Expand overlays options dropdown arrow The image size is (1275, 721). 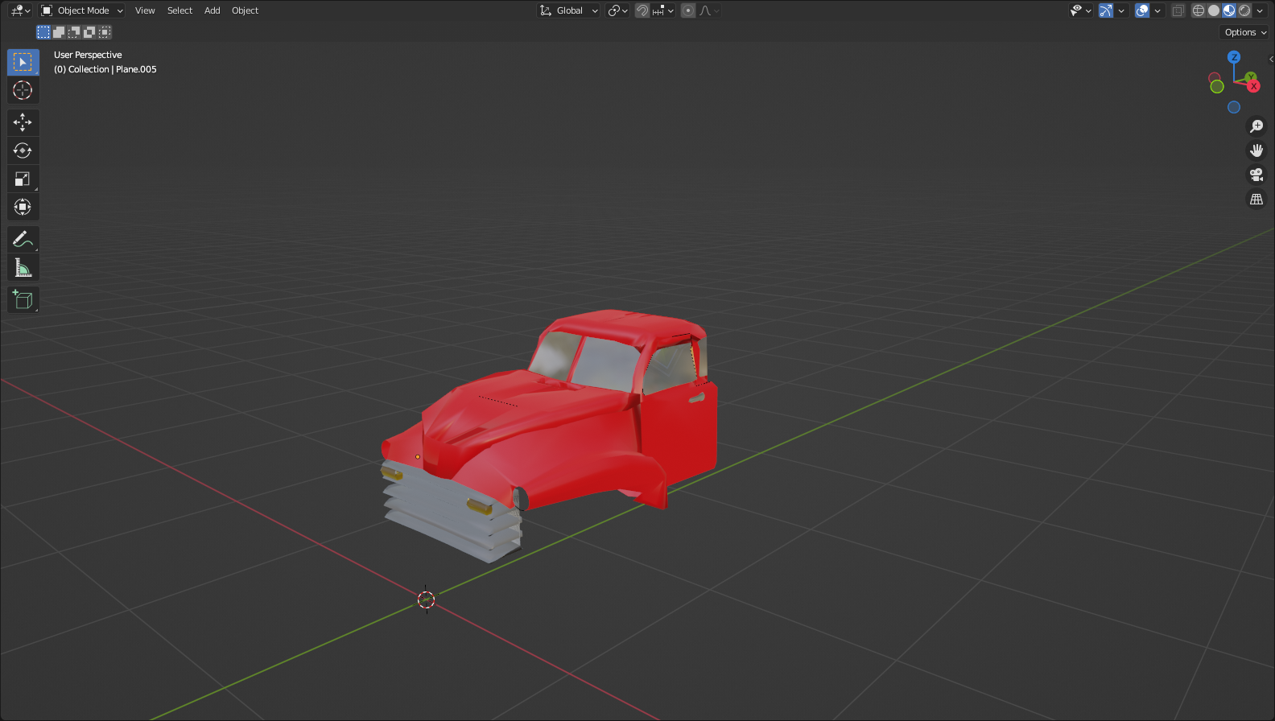pos(1157,10)
